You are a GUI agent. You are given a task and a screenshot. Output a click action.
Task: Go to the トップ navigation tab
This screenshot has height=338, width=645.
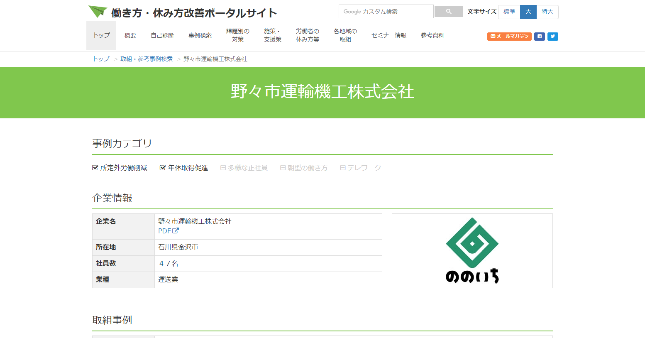click(x=101, y=35)
